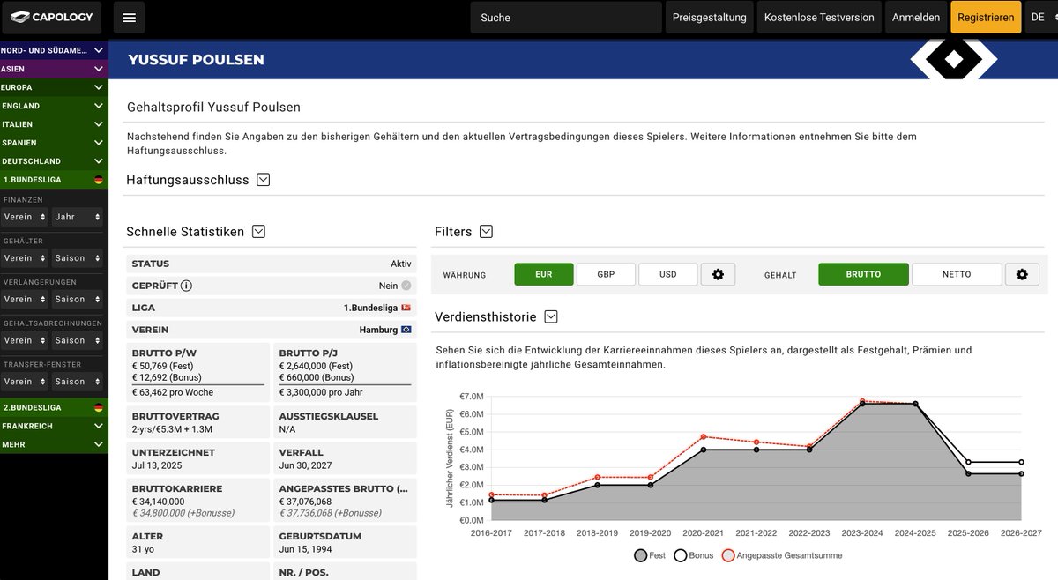Click the 1.Bundesliga flag icon in Liga row

[406, 308]
